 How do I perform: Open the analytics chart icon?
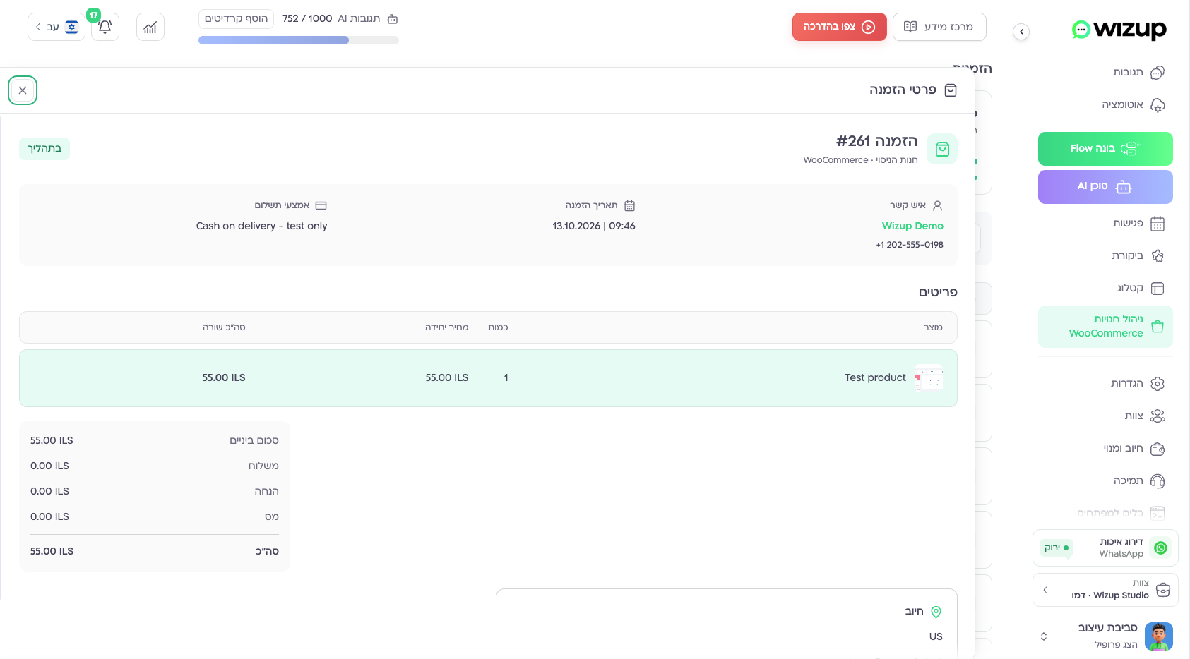150,27
